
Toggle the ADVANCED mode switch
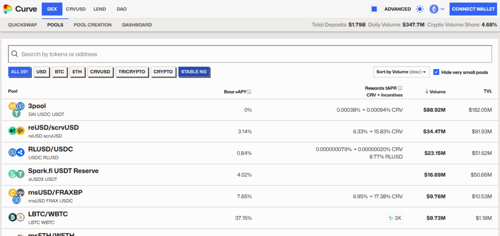pos(376,9)
